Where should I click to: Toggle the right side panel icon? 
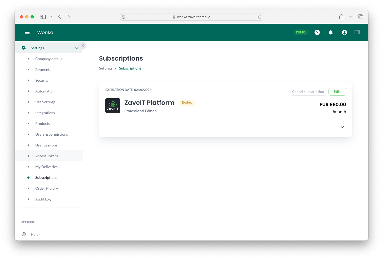pyautogui.click(x=357, y=32)
